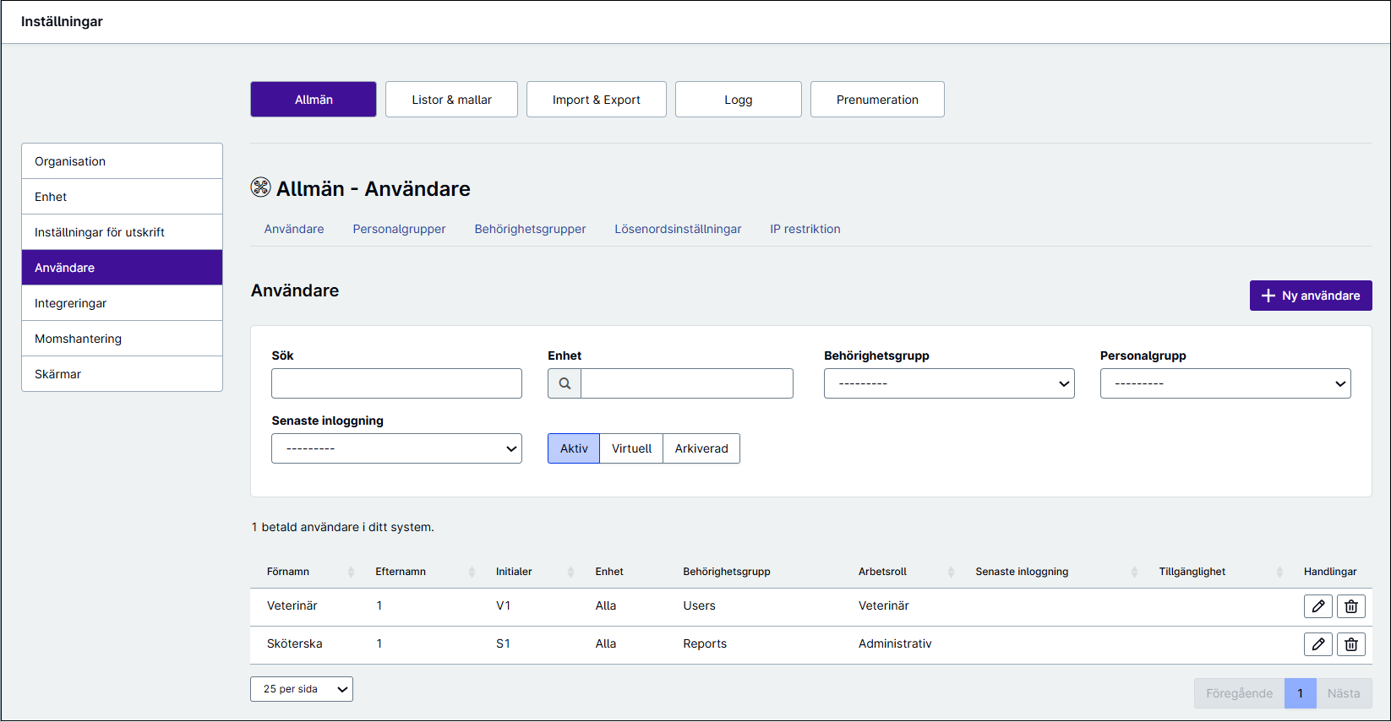1391x722 pixels.
Task: Go to page 1 in pagination
Action: point(1301,693)
